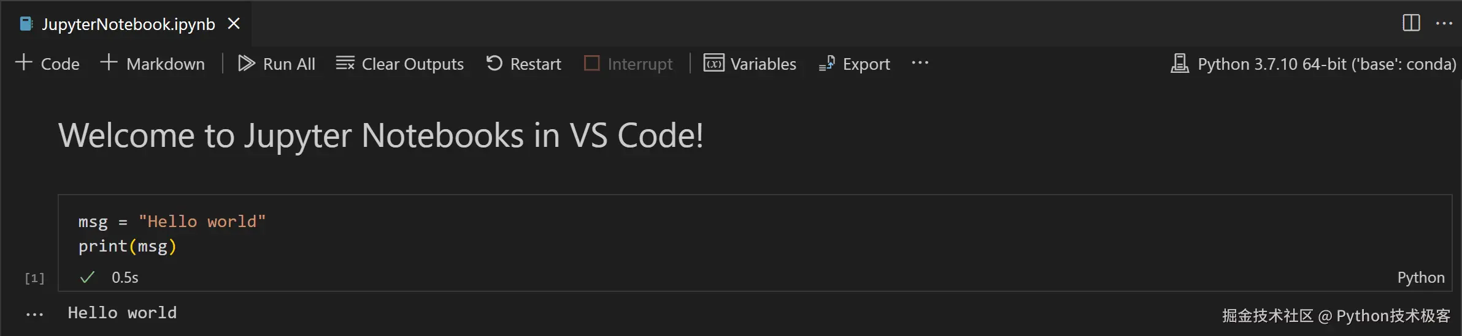Image resolution: width=1462 pixels, height=336 pixels.
Task: Click the green execution success checkmark
Action: 87,277
